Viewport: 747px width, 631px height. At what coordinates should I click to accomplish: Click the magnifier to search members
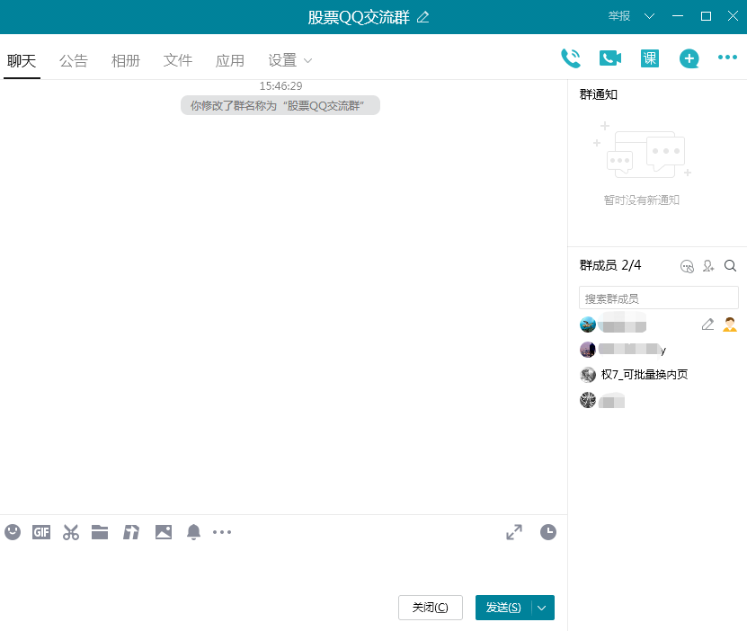(x=730, y=265)
